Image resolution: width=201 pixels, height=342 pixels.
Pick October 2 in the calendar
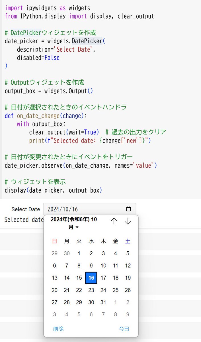tap(91, 253)
